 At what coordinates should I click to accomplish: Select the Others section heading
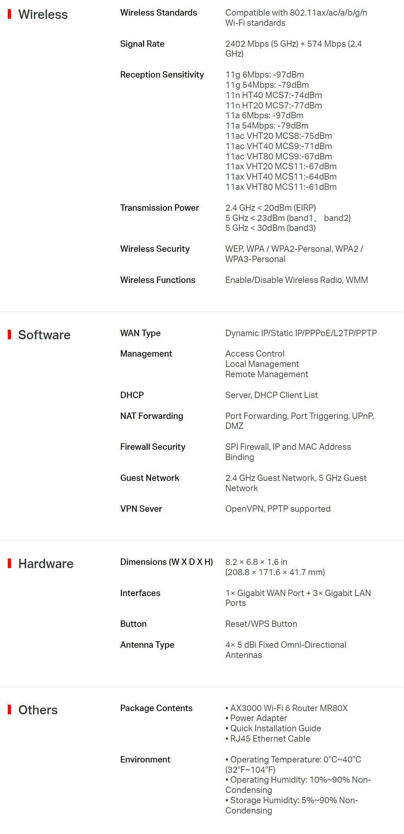(38, 710)
